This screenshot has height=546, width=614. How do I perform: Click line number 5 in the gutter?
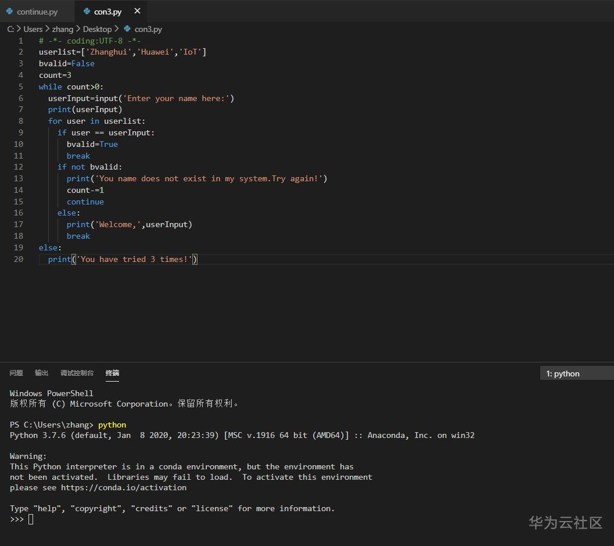coord(21,87)
